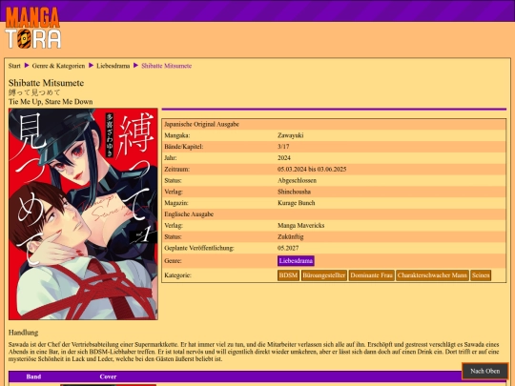Click the Japanese title 縛って見つめて
The image size is (515, 386).
34,92
